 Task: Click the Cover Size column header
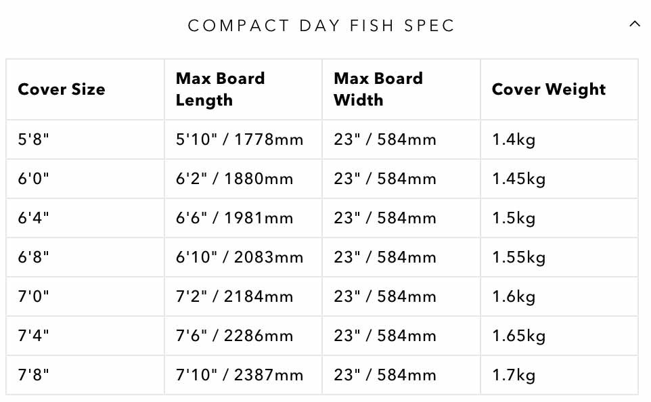[x=62, y=89]
